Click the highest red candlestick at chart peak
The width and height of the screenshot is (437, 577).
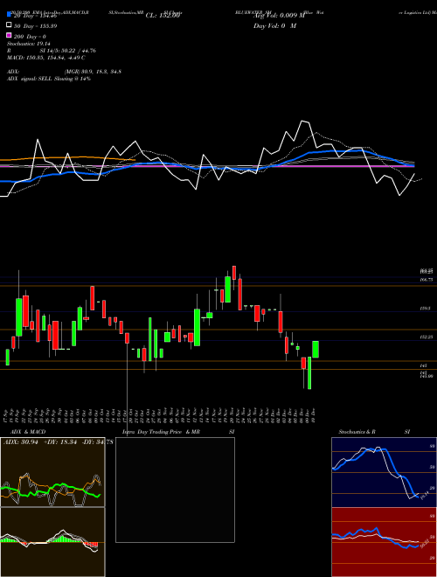point(234,272)
